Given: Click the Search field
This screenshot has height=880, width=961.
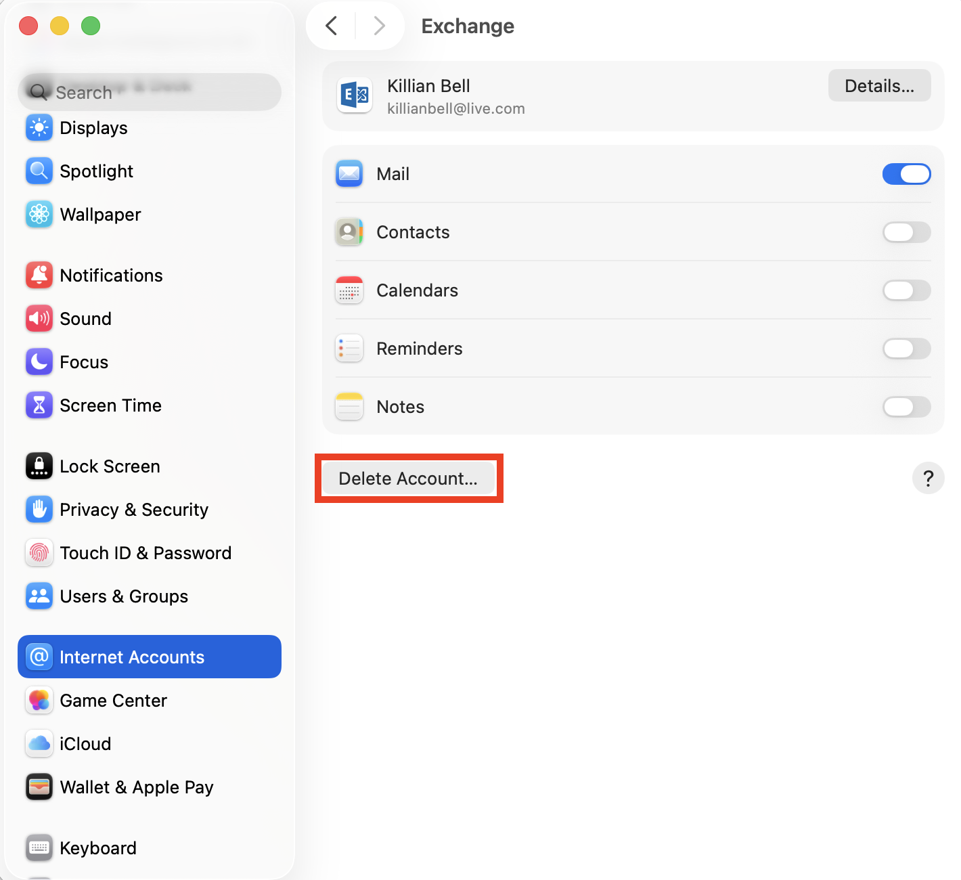Looking at the screenshot, I should coord(149,92).
